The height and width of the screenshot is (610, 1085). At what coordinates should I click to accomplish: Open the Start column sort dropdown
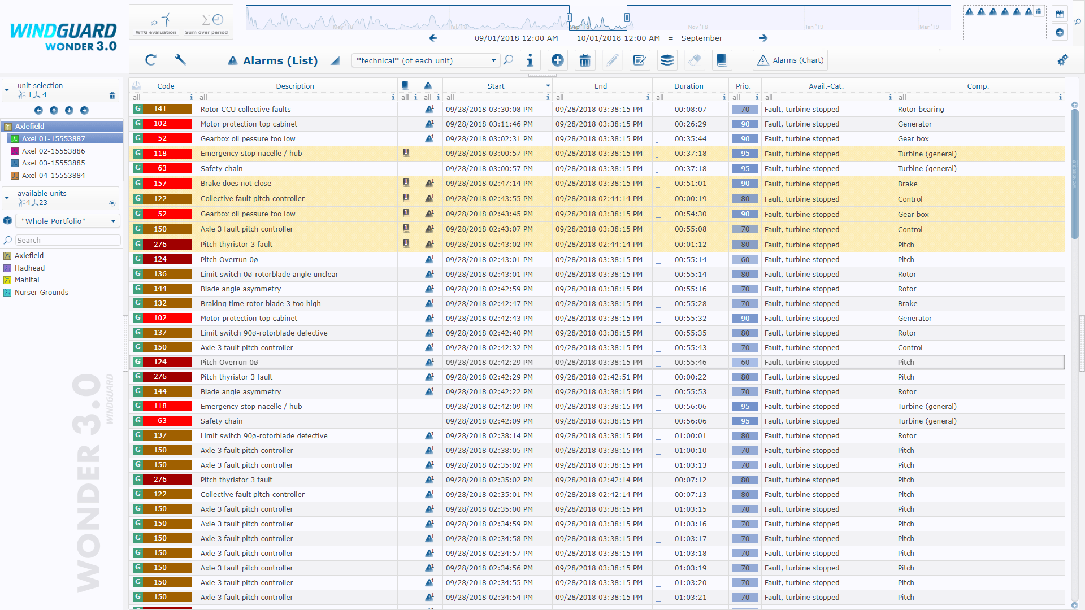pyautogui.click(x=546, y=85)
